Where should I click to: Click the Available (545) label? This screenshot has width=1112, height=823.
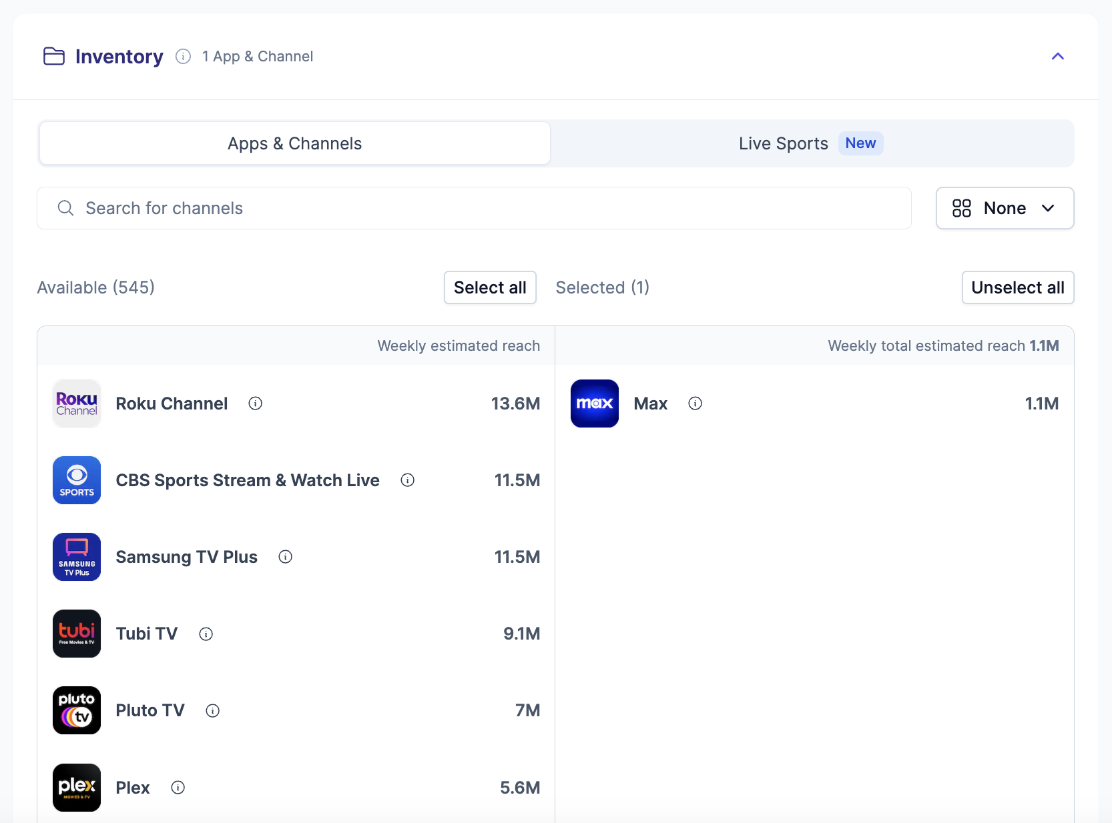coord(96,287)
